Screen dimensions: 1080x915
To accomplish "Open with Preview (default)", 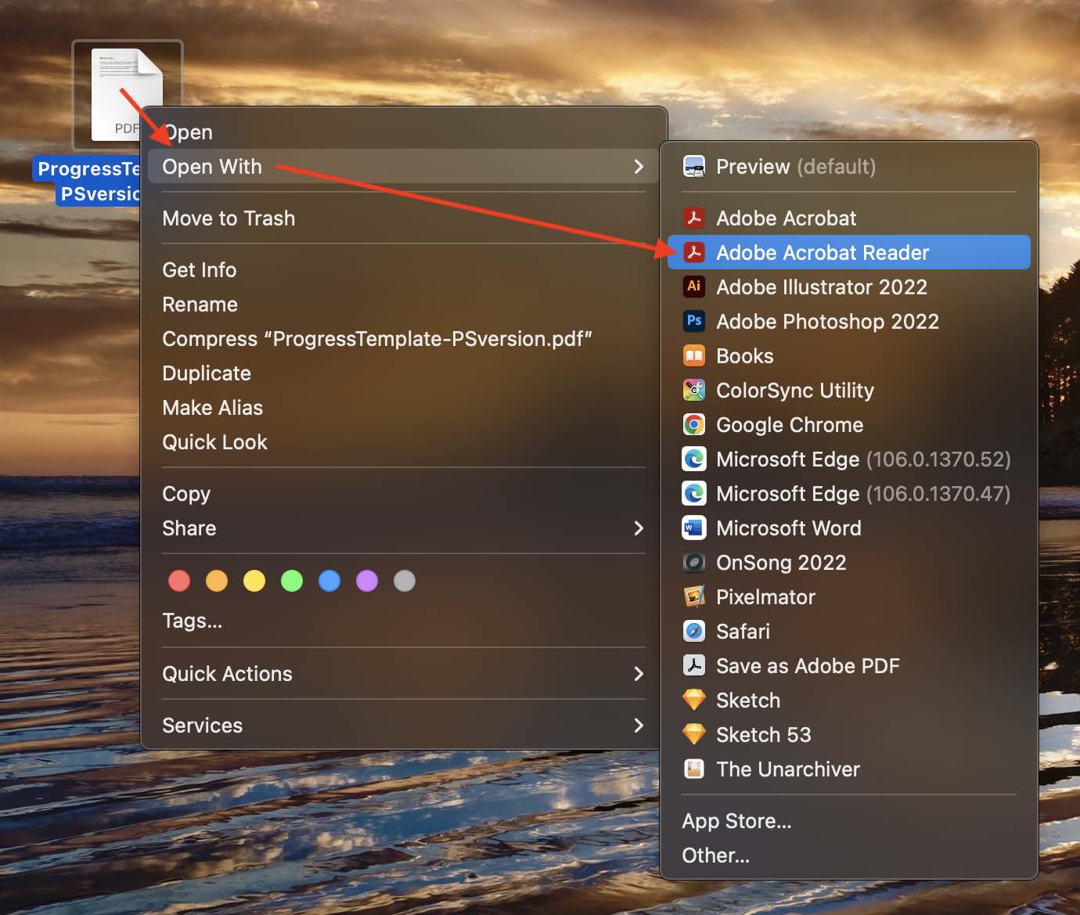I will [849, 167].
